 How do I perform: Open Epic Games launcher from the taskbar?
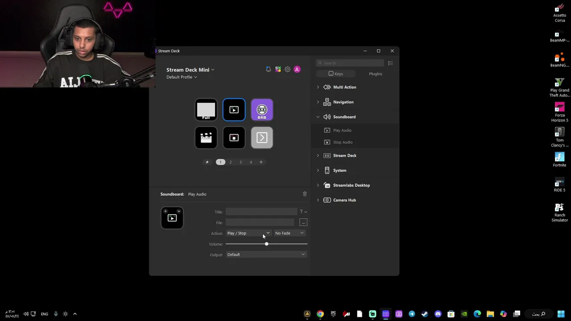click(333, 314)
